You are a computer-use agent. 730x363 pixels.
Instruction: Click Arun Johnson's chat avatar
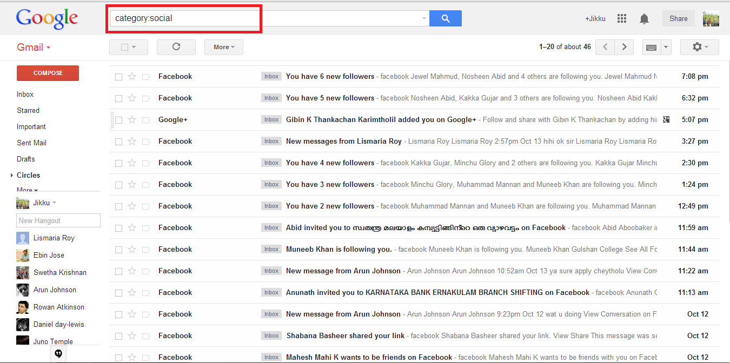pyautogui.click(x=23, y=290)
